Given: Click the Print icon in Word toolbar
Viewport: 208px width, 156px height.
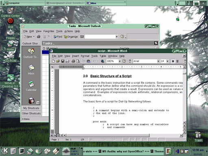Looking at the screenshot, I should click(73, 61).
